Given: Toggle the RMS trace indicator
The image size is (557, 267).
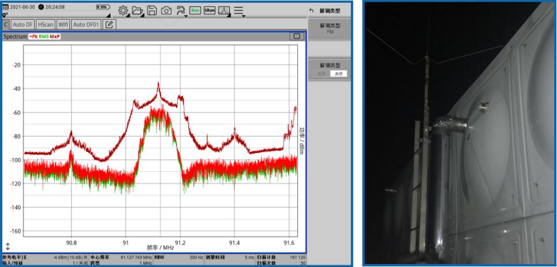Looking at the screenshot, I should tap(43, 37).
